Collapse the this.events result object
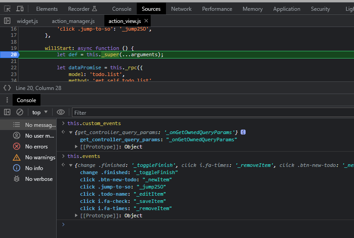The width and height of the screenshot is (354, 238). tap(71, 165)
